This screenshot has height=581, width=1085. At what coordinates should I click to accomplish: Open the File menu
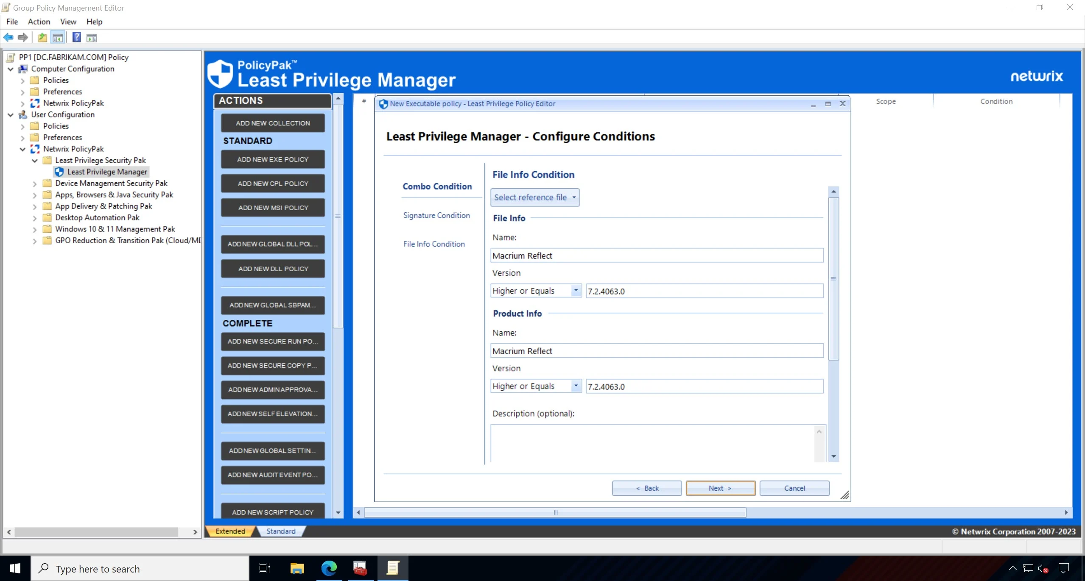coord(12,22)
